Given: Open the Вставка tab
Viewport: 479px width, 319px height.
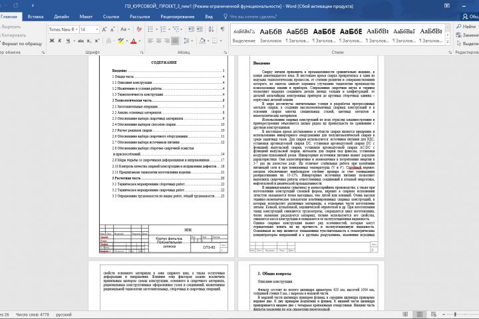Looking at the screenshot, I should pyautogui.click(x=35, y=17).
